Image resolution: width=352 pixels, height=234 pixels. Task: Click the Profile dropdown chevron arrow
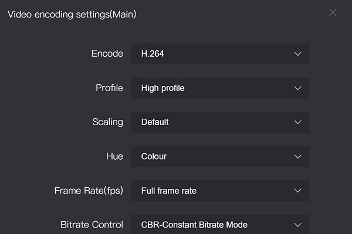[297, 88]
